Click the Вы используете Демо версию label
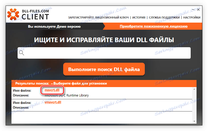 coord(54,26)
